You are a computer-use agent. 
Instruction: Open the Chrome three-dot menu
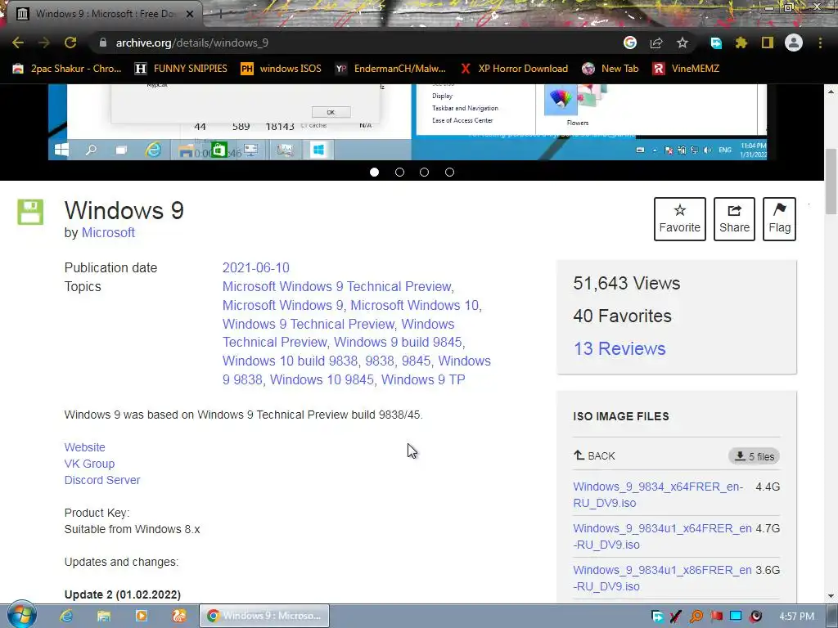[x=820, y=43]
